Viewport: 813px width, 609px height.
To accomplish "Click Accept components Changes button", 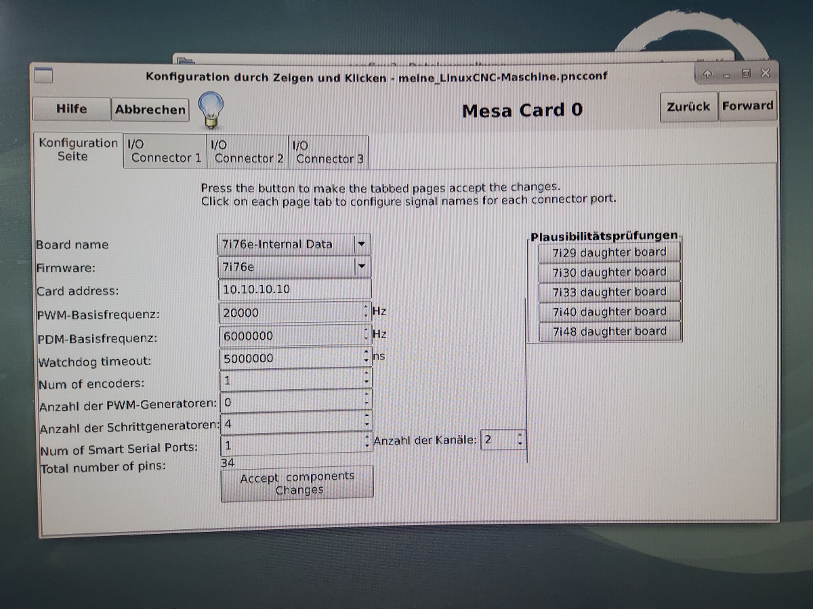I will pyautogui.click(x=297, y=483).
